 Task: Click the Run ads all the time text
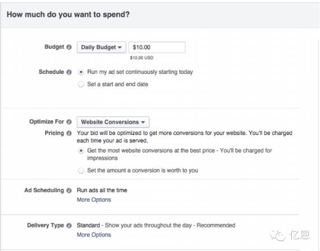click(102, 190)
